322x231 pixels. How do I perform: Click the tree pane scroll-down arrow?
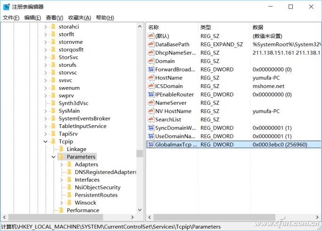[140, 210]
